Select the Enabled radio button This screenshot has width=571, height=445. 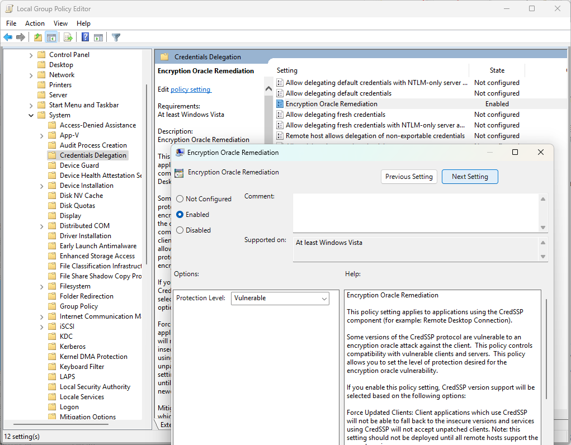180,215
